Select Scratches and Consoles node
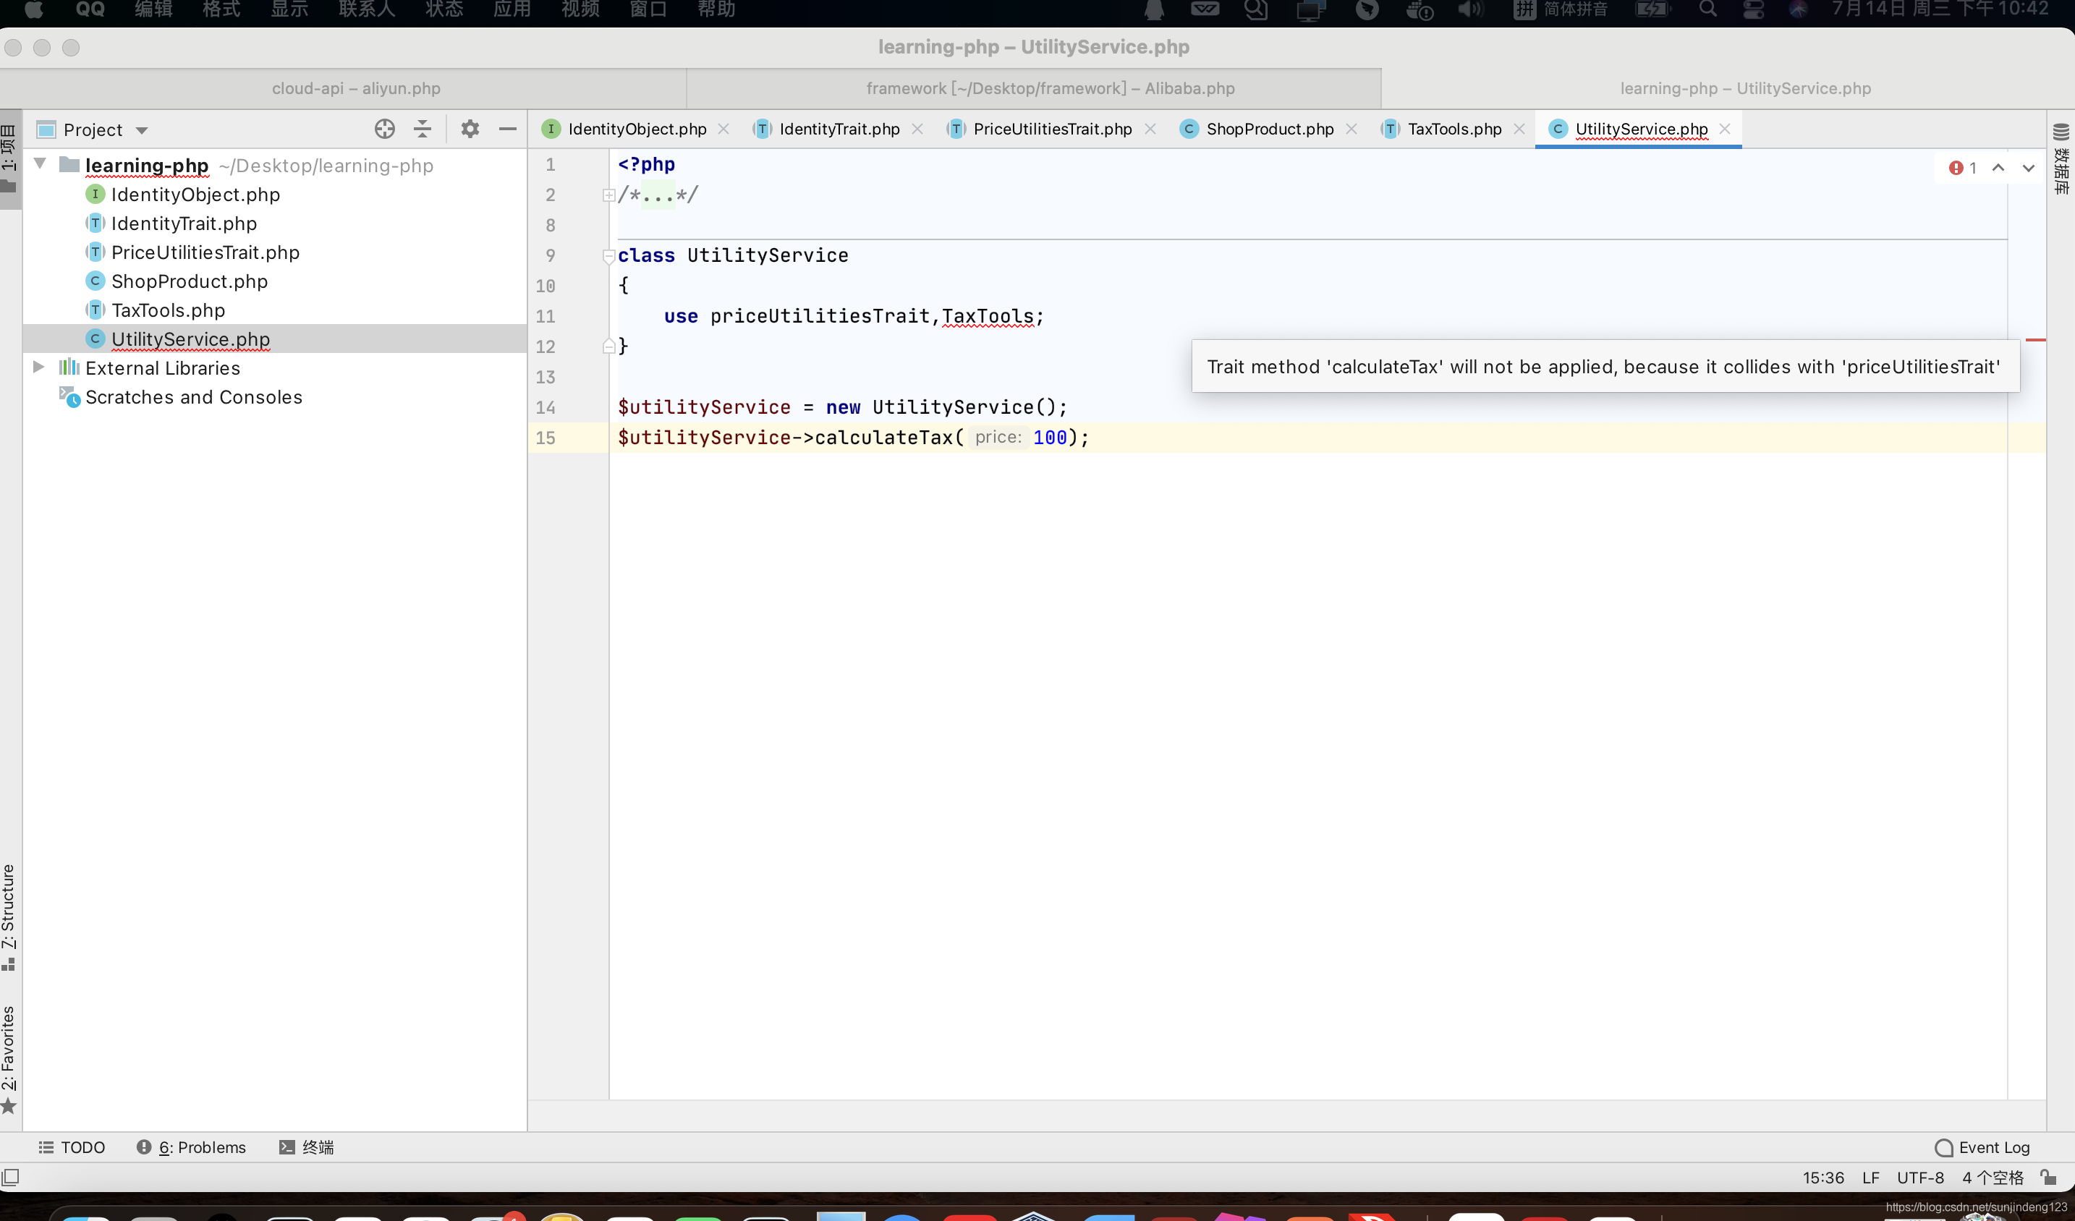This screenshot has width=2075, height=1221. pos(193,397)
